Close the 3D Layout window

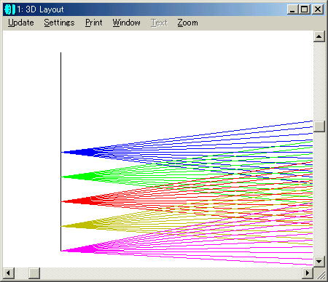[318, 9]
